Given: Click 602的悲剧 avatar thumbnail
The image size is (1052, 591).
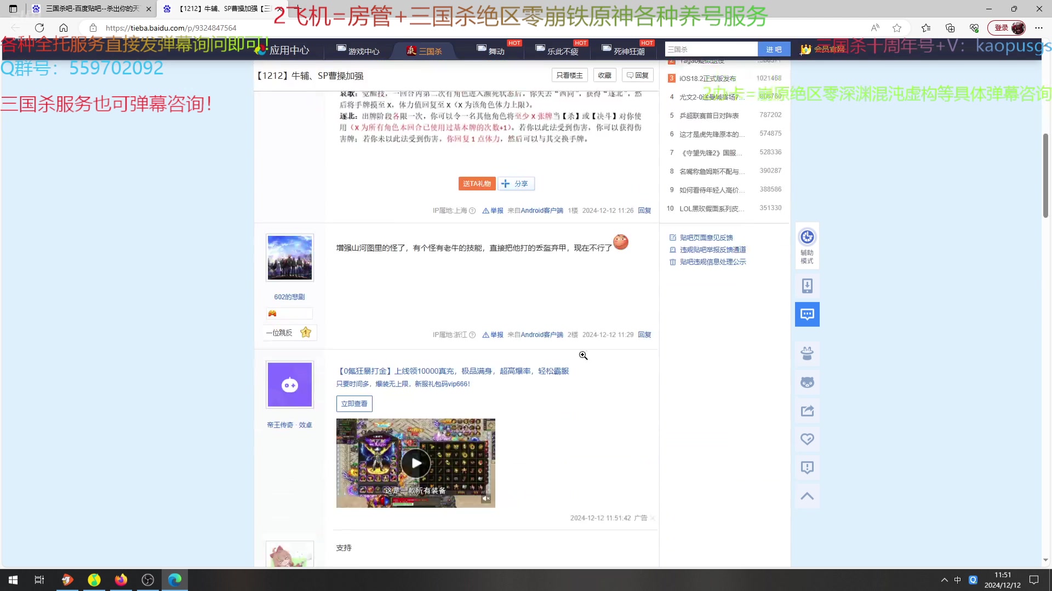Looking at the screenshot, I should 290,258.
